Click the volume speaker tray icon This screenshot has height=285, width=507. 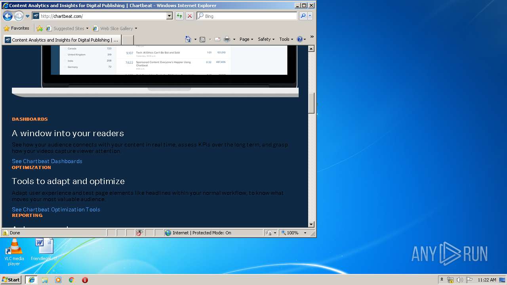tap(460, 280)
